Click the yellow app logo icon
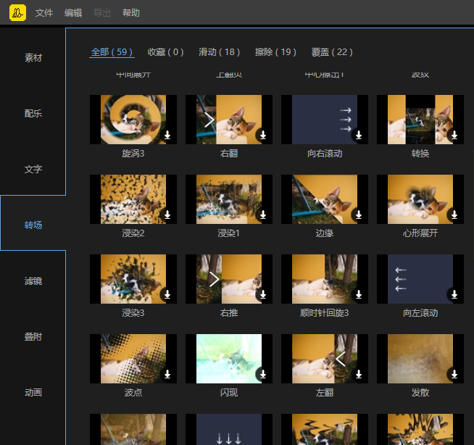 pos(17,12)
